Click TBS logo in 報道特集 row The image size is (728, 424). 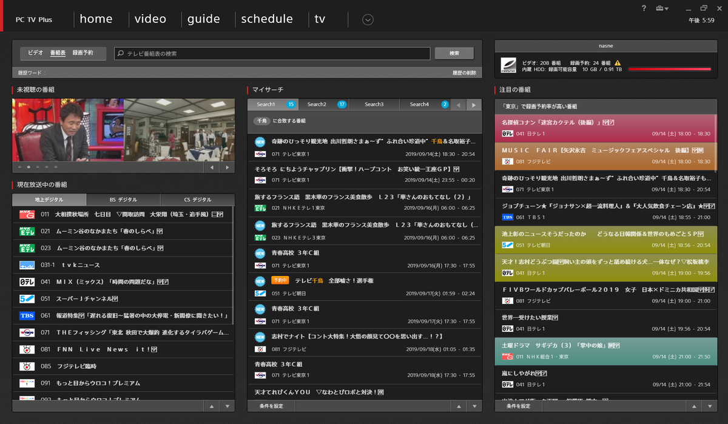(x=27, y=315)
